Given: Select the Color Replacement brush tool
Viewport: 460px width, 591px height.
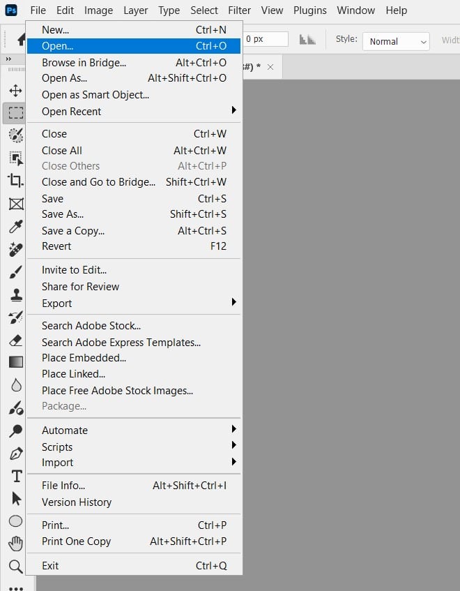Looking at the screenshot, I should pos(16,407).
